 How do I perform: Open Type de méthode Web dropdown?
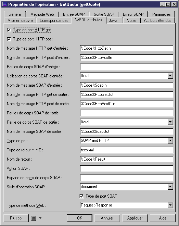click(170, 205)
